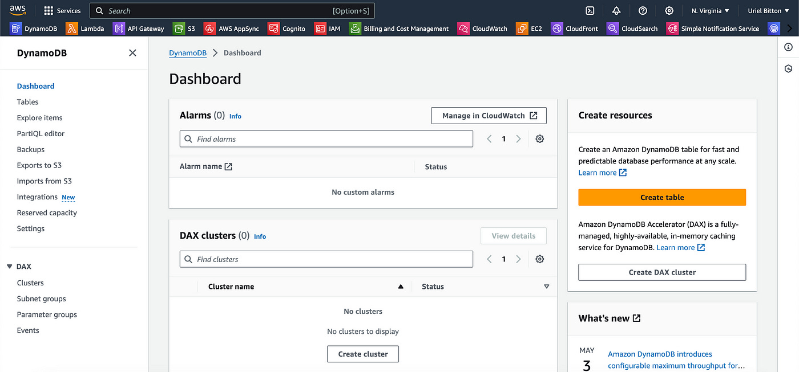Open console settings gear in top bar

point(669,11)
